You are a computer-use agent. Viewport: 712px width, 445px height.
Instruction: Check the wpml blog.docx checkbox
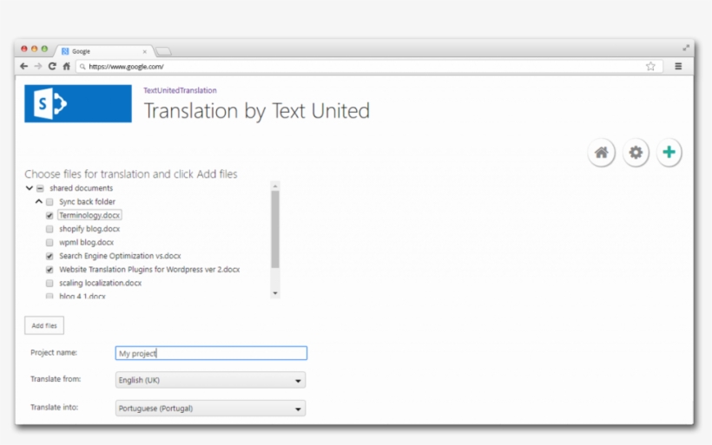tap(49, 243)
